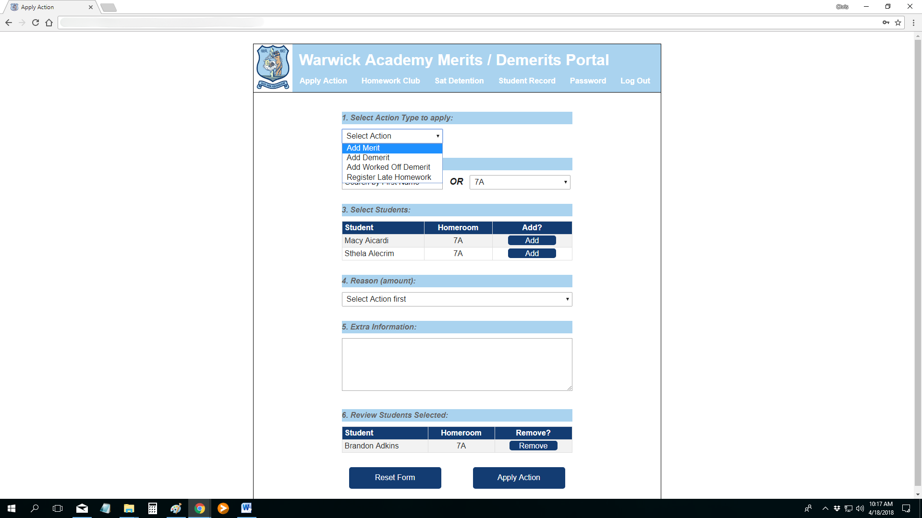The height and width of the screenshot is (518, 922).
Task: Open the Windows Start menu
Action: click(x=12, y=508)
